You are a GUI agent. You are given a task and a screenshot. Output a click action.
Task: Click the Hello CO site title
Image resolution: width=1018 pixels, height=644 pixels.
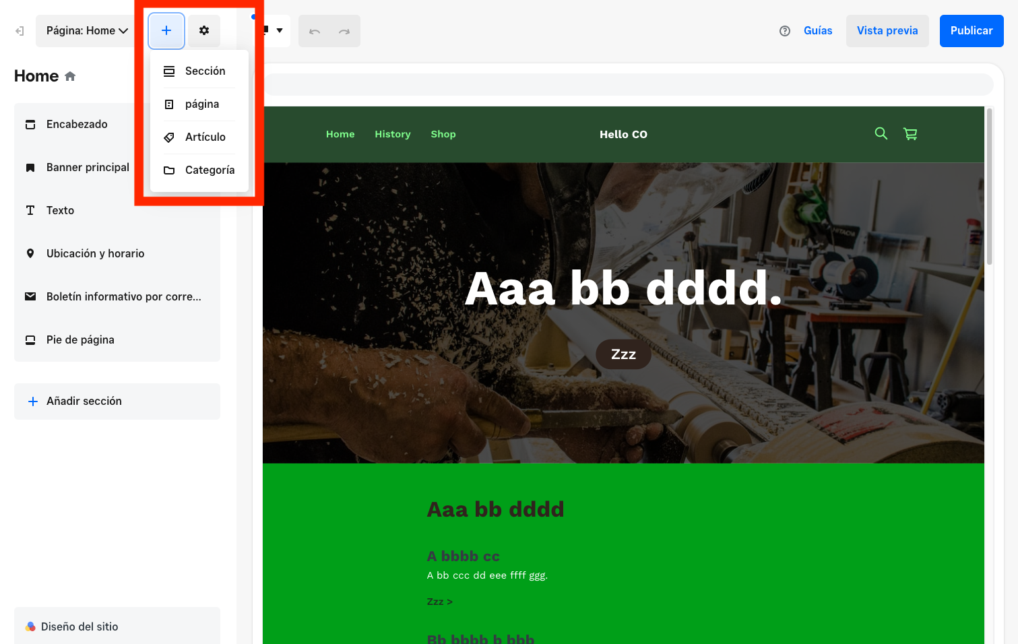click(x=623, y=135)
